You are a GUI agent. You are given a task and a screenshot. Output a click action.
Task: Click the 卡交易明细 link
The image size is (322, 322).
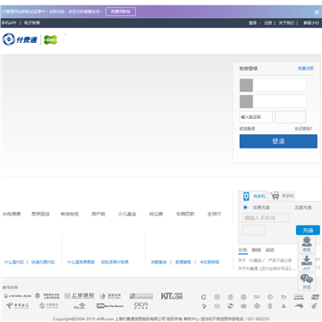point(209,262)
